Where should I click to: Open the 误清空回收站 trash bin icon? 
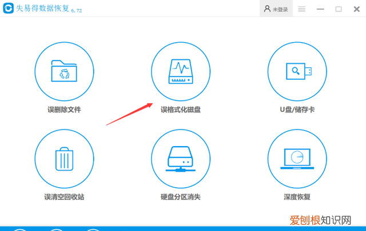[x=64, y=159]
